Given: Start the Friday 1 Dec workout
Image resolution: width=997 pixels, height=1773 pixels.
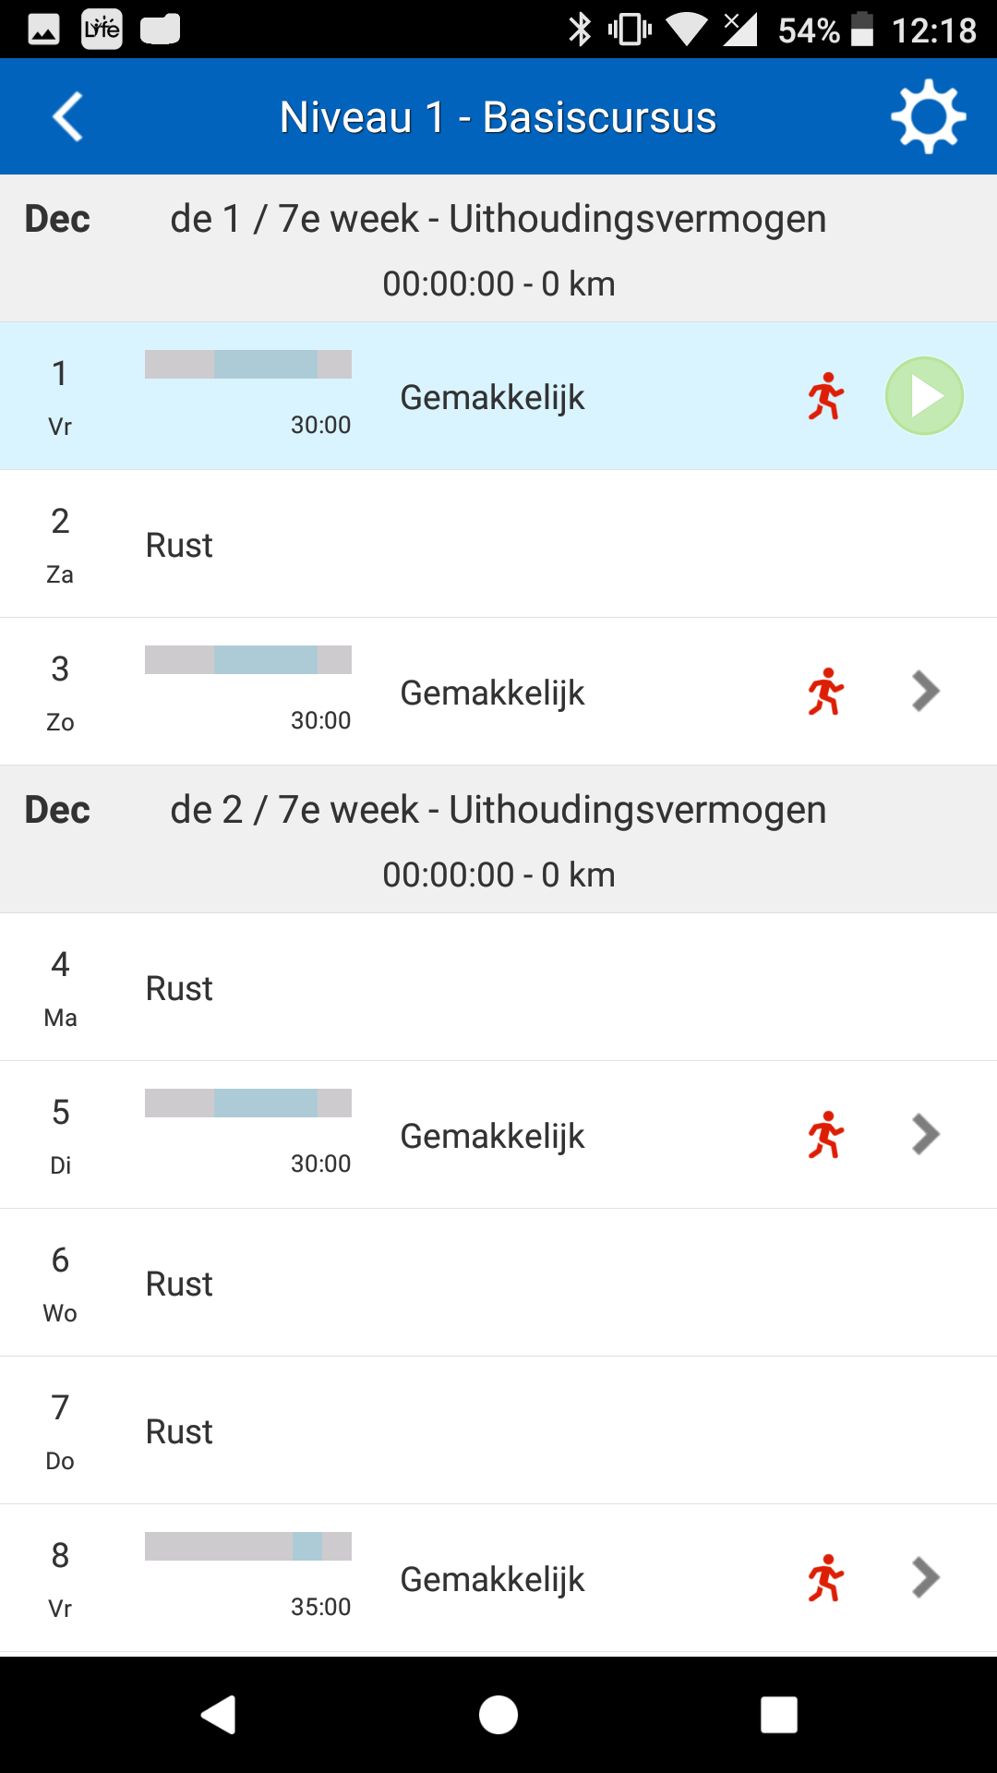Looking at the screenshot, I should tap(924, 396).
